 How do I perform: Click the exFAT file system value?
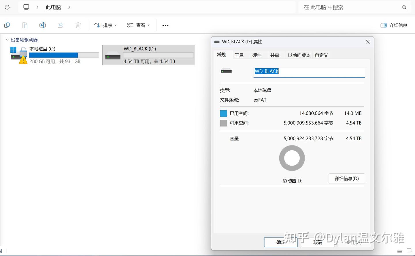(x=260, y=100)
